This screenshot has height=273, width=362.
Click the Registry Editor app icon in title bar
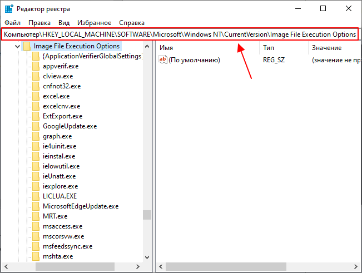click(9, 9)
